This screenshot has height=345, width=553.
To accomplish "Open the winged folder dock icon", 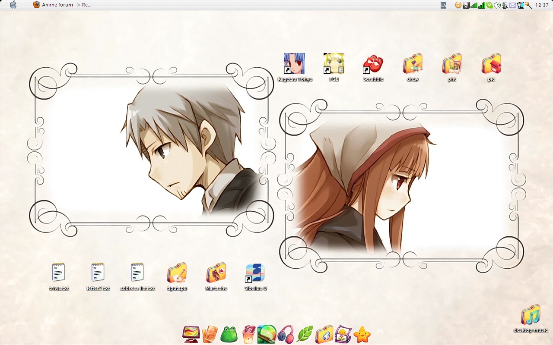I will pyautogui.click(x=324, y=334).
